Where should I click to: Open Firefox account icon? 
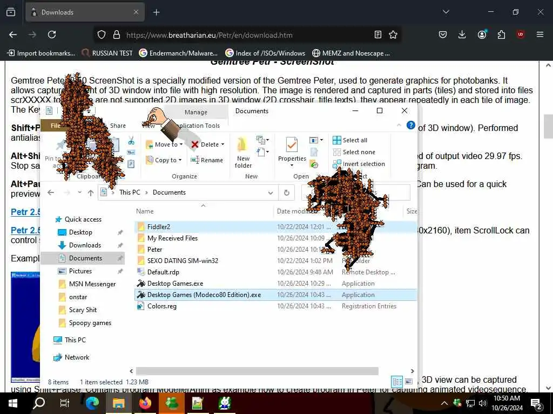click(x=482, y=34)
